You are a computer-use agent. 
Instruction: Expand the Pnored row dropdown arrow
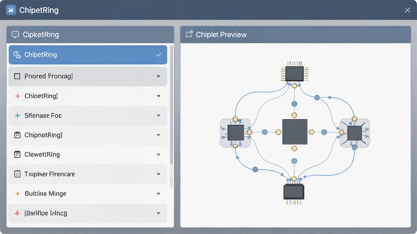[158, 76]
